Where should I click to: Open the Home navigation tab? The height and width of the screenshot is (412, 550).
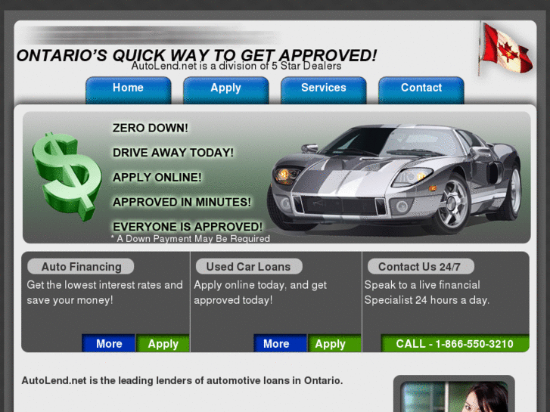pos(129,90)
